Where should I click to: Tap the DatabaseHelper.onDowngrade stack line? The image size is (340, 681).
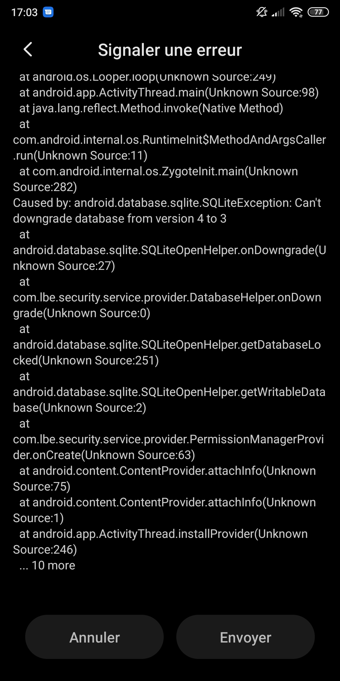(x=167, y=297)
